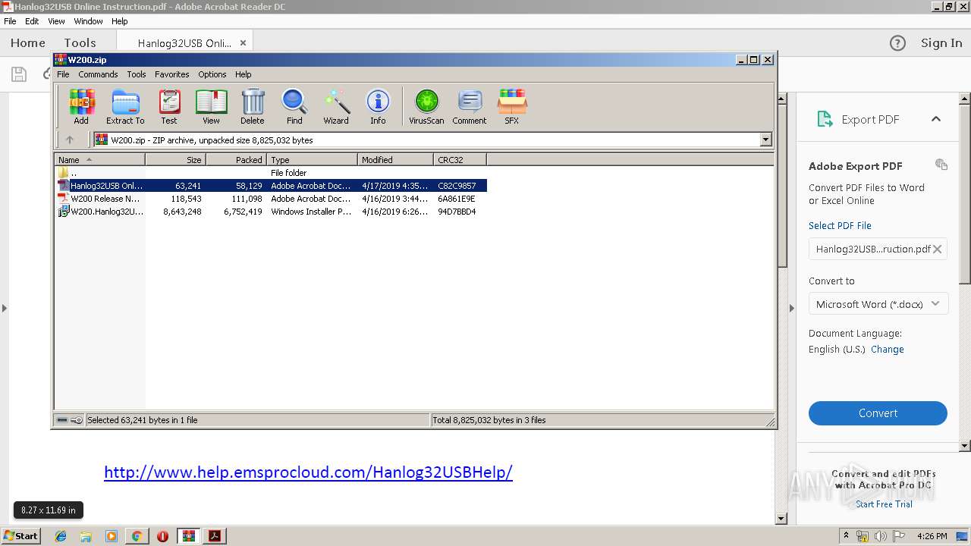This screenshot has height=546, width=971.
Task: Click Sign In in Acrobat
Action: tap(941, 43)
